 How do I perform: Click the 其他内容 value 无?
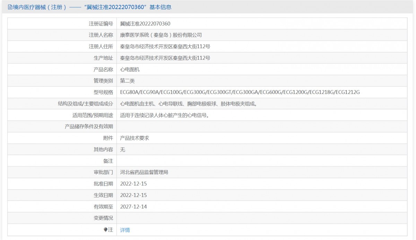(122, 149)
